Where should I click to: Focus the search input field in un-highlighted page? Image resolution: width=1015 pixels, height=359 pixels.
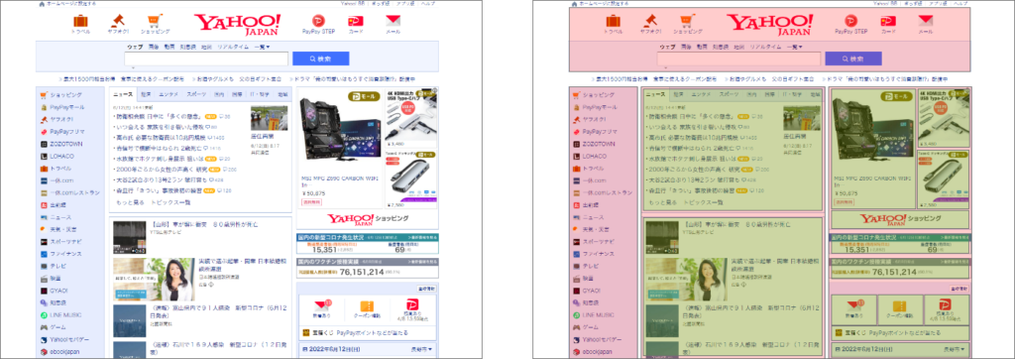(206, 59)
